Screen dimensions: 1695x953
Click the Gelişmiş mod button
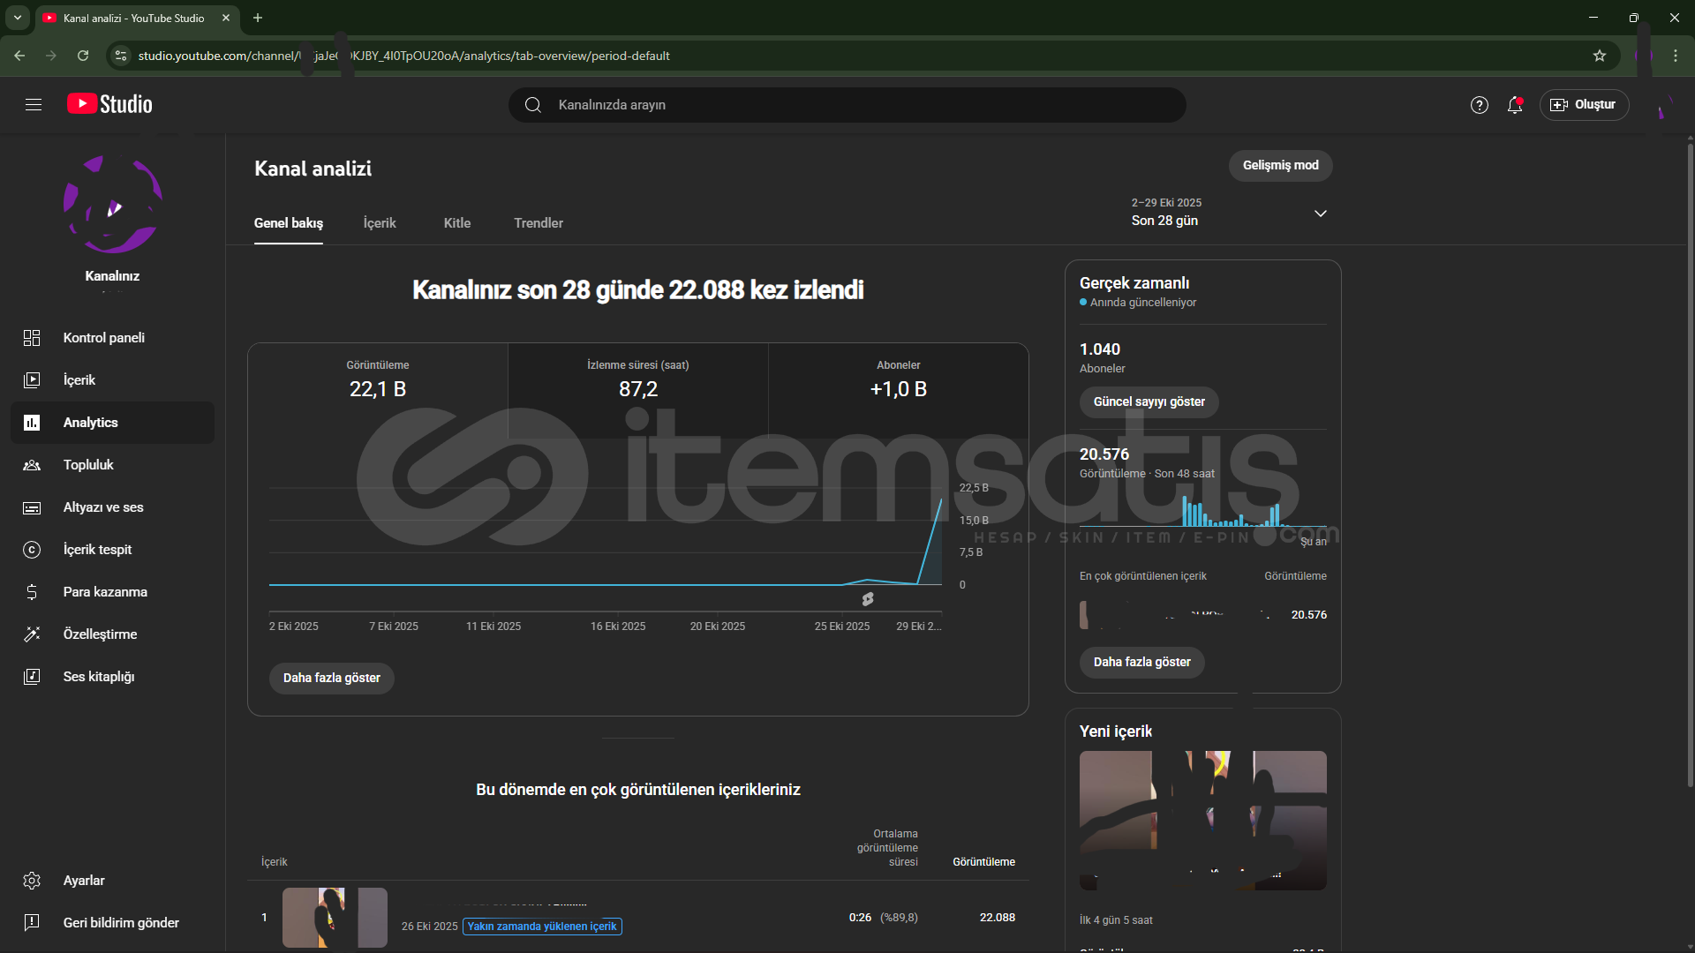[1280, 166]
